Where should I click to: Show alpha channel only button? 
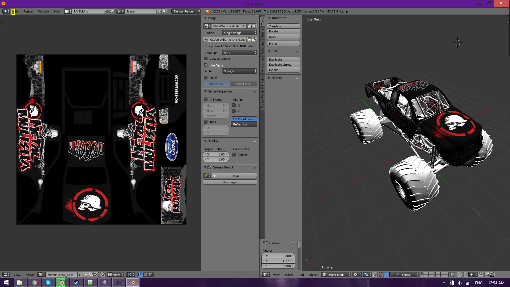(151, 275)
